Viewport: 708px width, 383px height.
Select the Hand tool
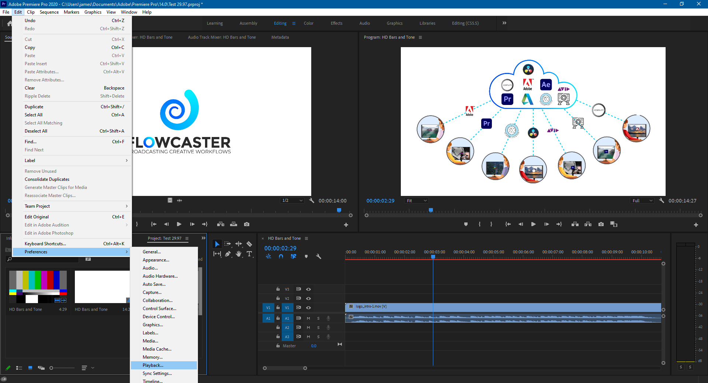[239, 254]
